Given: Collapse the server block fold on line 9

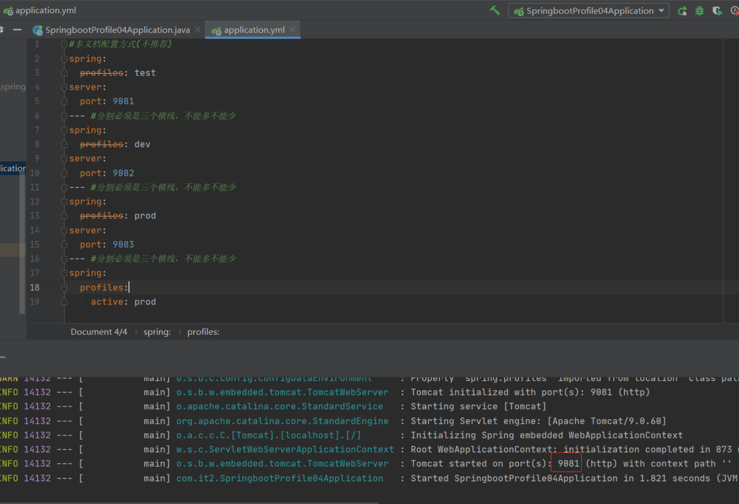Looking at the screenshot, I should pos(64,159).
